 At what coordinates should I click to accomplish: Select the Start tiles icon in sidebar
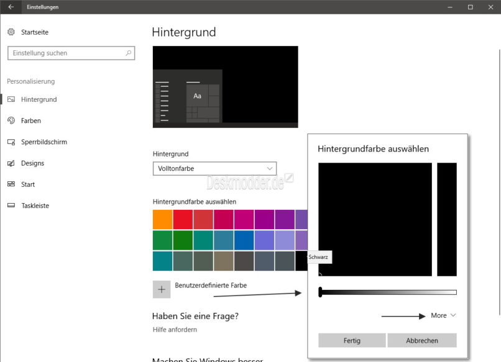(x=11, y=184)
